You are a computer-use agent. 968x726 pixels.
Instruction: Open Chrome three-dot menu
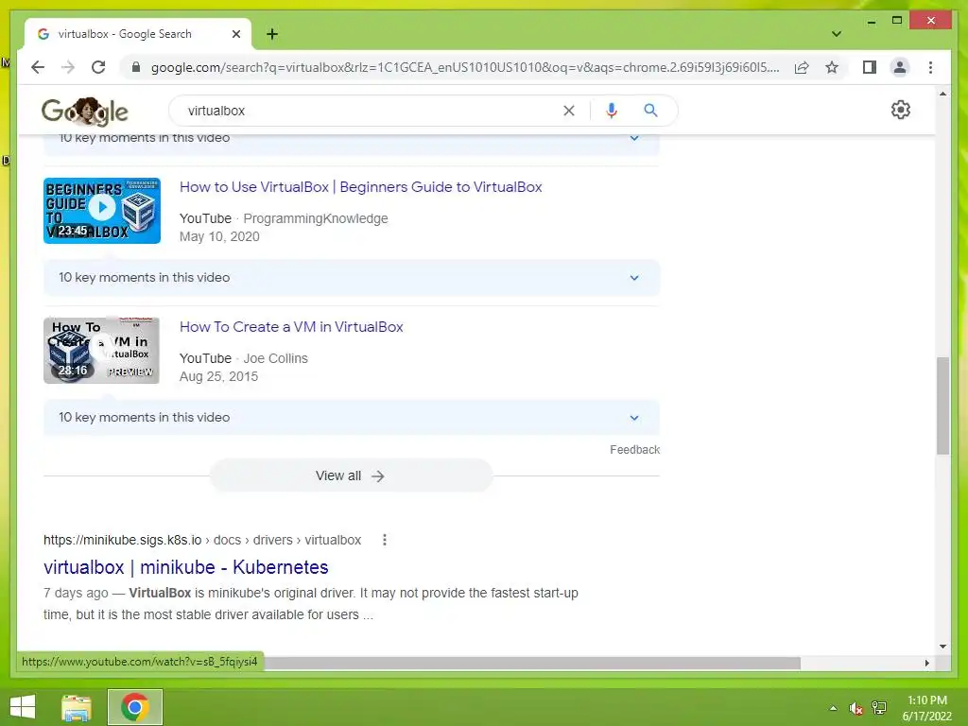coord(930,67)
